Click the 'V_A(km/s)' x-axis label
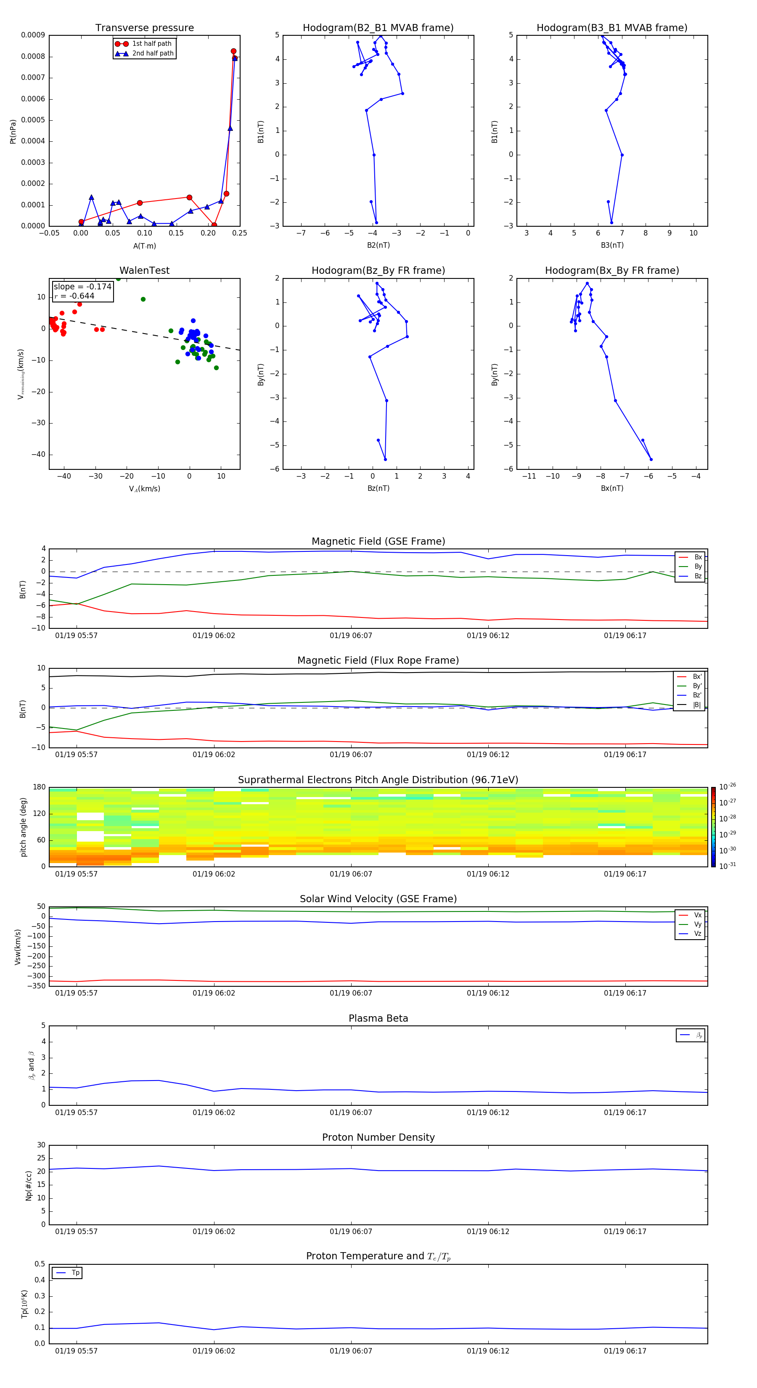Viewport: 757px width, 1388px height. pyautogui.click(x=144, y=489)
